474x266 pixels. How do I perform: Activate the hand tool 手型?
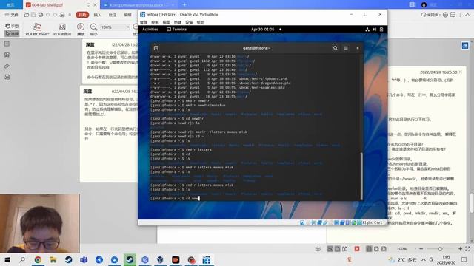pyautogui.click(x=12, y=27)
